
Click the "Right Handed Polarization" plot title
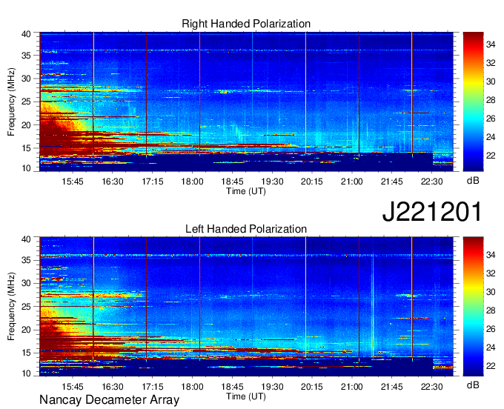pyautogui.click(x=246, y=24)
